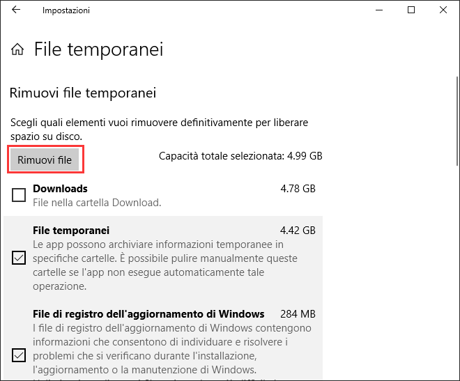Image resolution: width=460 pixels, height=381 pixels.
Task: Select the Downloads item label
Action: tap(60, 189)
